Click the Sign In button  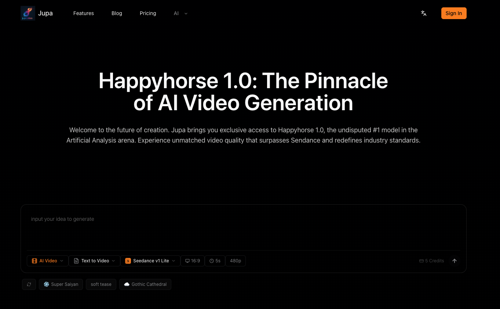(x=454, y=13)
